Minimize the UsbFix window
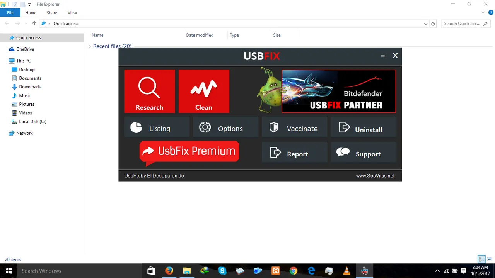The width and height of the screenshot is (495, 278). click(382, 56)
